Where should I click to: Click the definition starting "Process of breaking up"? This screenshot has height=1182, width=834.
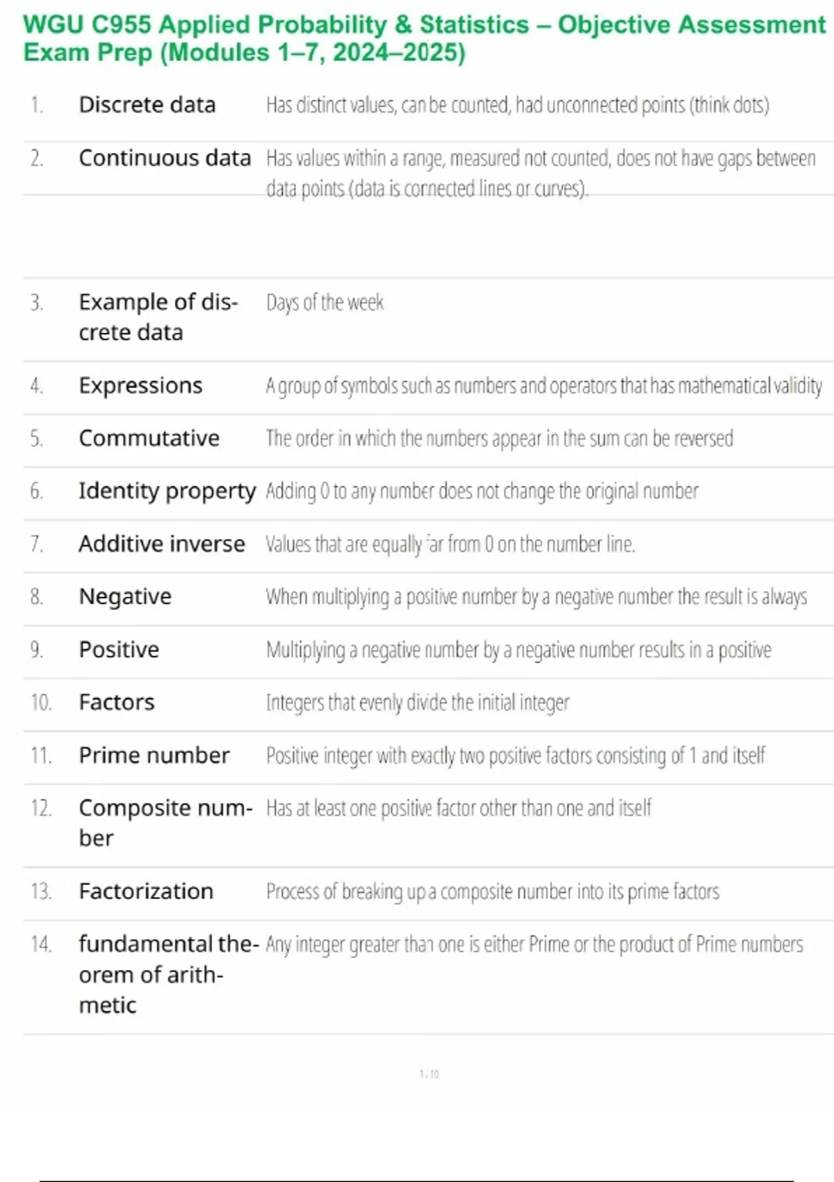492,892
